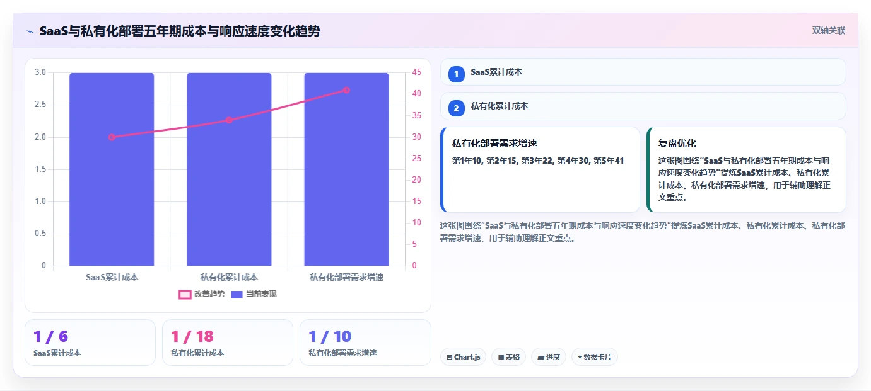This screenshot has height=391, width=871.
Task: Click the left axis value 3.0
Action: coord(40,72)
